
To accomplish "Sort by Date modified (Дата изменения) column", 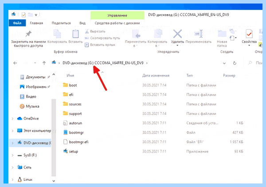I will 156,75.
